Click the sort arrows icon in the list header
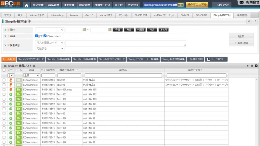 coord(248,66)
